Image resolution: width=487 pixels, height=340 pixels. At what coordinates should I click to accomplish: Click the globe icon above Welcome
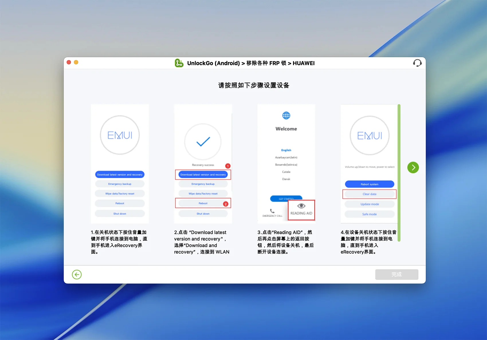coord(286,116)
